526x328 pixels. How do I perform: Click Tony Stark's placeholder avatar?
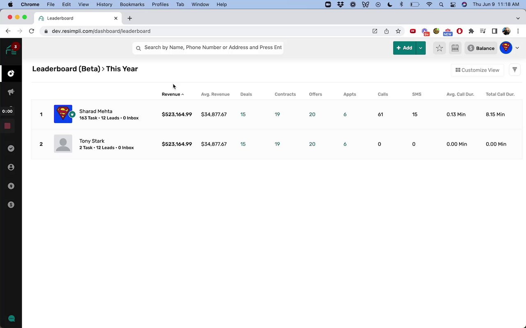tap(63, 143)
